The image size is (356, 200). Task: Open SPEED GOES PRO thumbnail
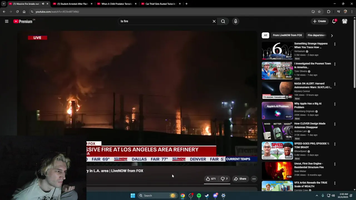click(x=277, y=151)
